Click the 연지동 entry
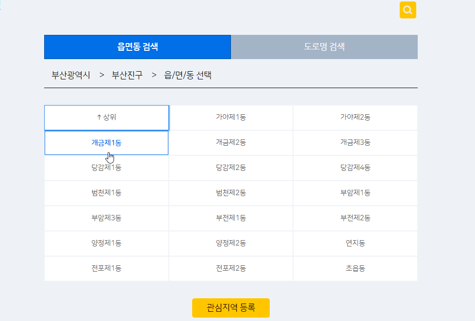Image resolution: width=475 pixels, height=321 pixels. tap(355, 244)
